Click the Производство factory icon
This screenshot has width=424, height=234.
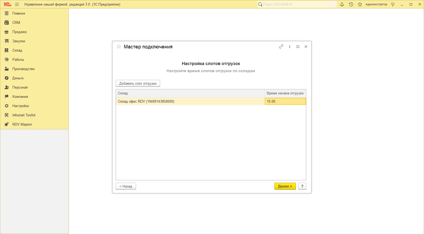pyautogui.click(x=7, y=69)
